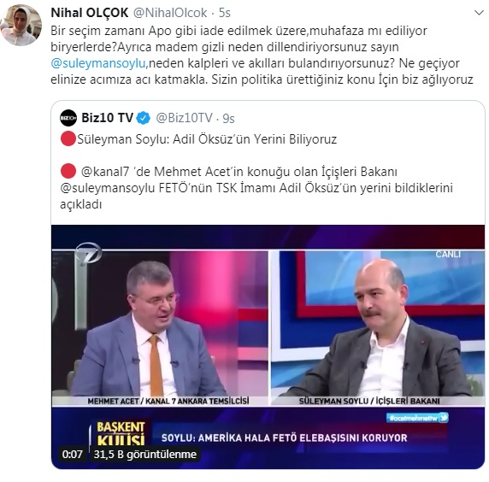Click the red circle before @kanal7 line
The width and height of the screenshot is (489, 482).
pyautogui.click(x=68, y=171)
